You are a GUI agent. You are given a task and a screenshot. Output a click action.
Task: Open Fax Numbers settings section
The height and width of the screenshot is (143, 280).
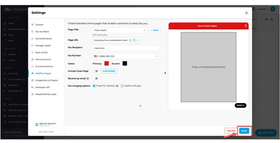pyautogui.click(x=42, y=32)
